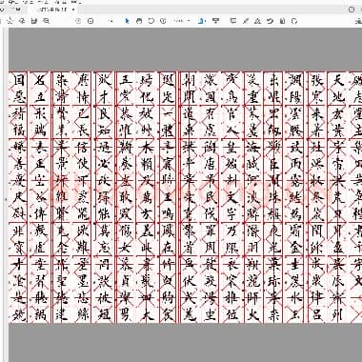Viewport: 362px width, 362px height.
Task: Click the zoom in icon before the zoom percentage
Action: click(163, 21)
